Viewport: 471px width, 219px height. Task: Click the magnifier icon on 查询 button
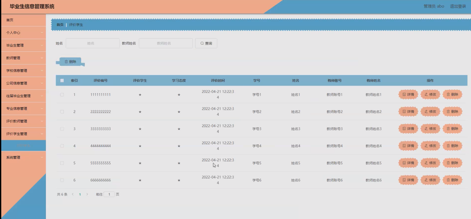202,43
